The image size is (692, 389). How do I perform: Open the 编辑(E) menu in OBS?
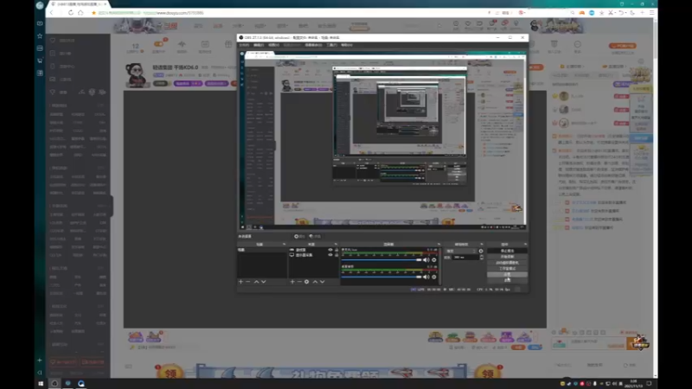(x=259, y=45)
